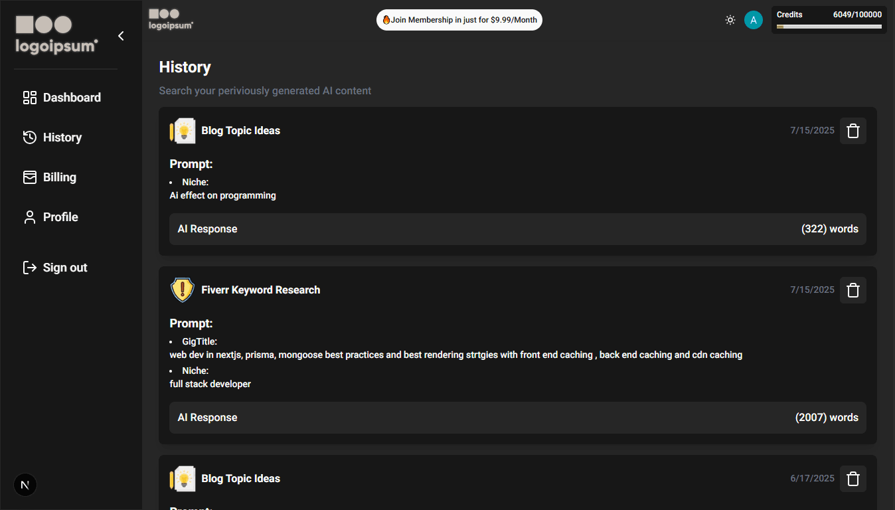
Task: Expand AI Response showing 2007 words
Action: pos(518,417)
